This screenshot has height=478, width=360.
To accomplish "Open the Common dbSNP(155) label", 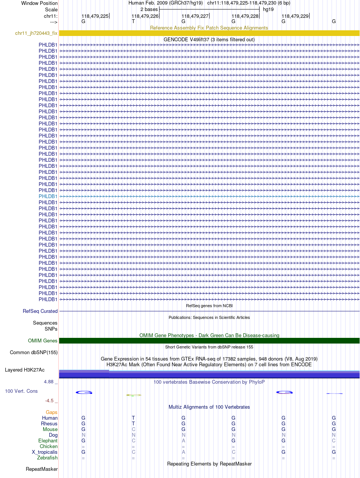I will (34, 352).
